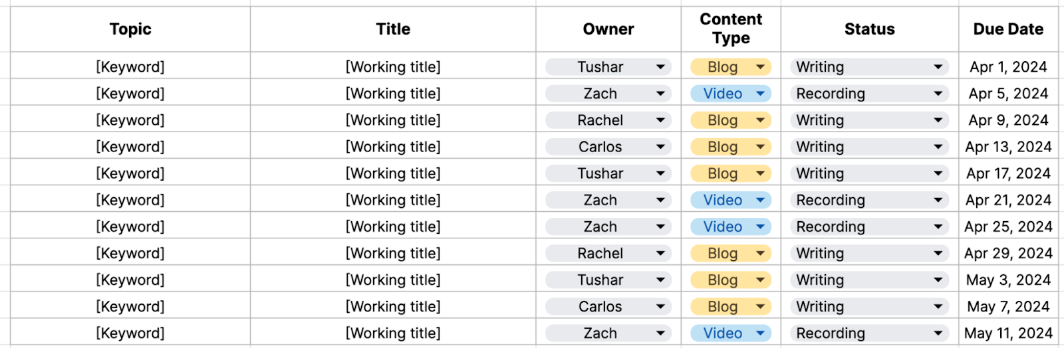
Task: Open Zach owner dropdown in Apr 25, 2024 row
Action: pyautogui.click(x=660, y=226)
